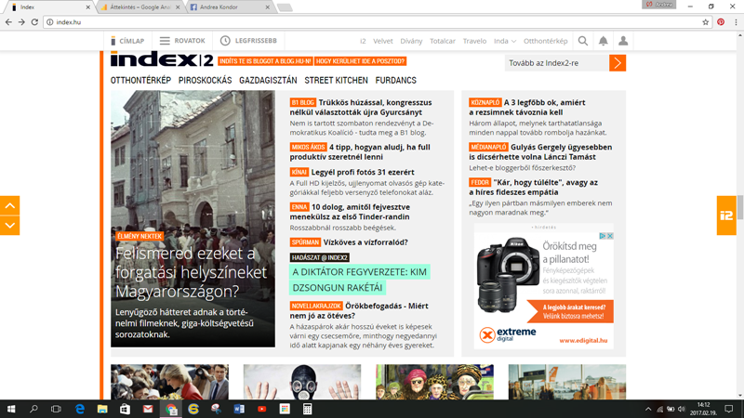Screen dimensions: 744x418
Task: Click Hogy kerülhet ide a posztod button
Action: pyautogui.click(x=360, y=61)
